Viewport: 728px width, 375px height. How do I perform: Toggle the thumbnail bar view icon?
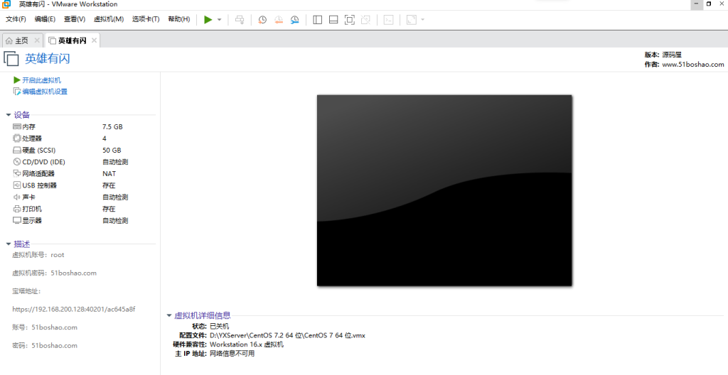(x=333, y=19)
